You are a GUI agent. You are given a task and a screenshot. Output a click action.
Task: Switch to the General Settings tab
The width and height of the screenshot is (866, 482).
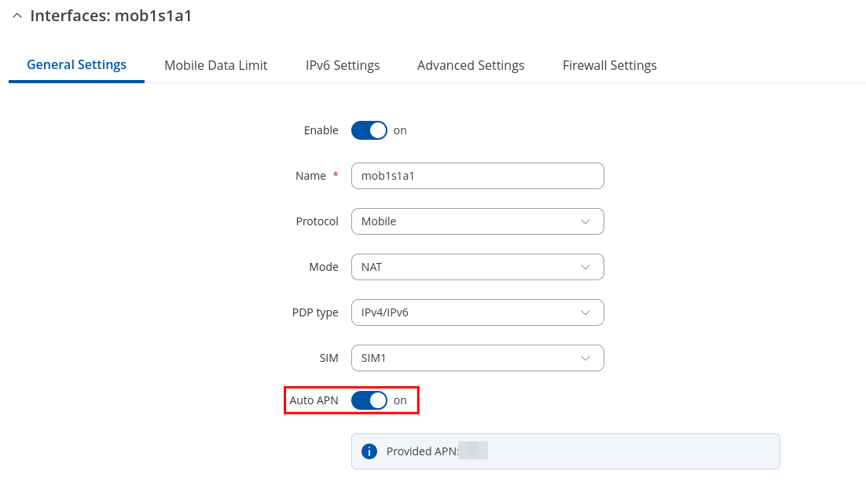point(76,65)
